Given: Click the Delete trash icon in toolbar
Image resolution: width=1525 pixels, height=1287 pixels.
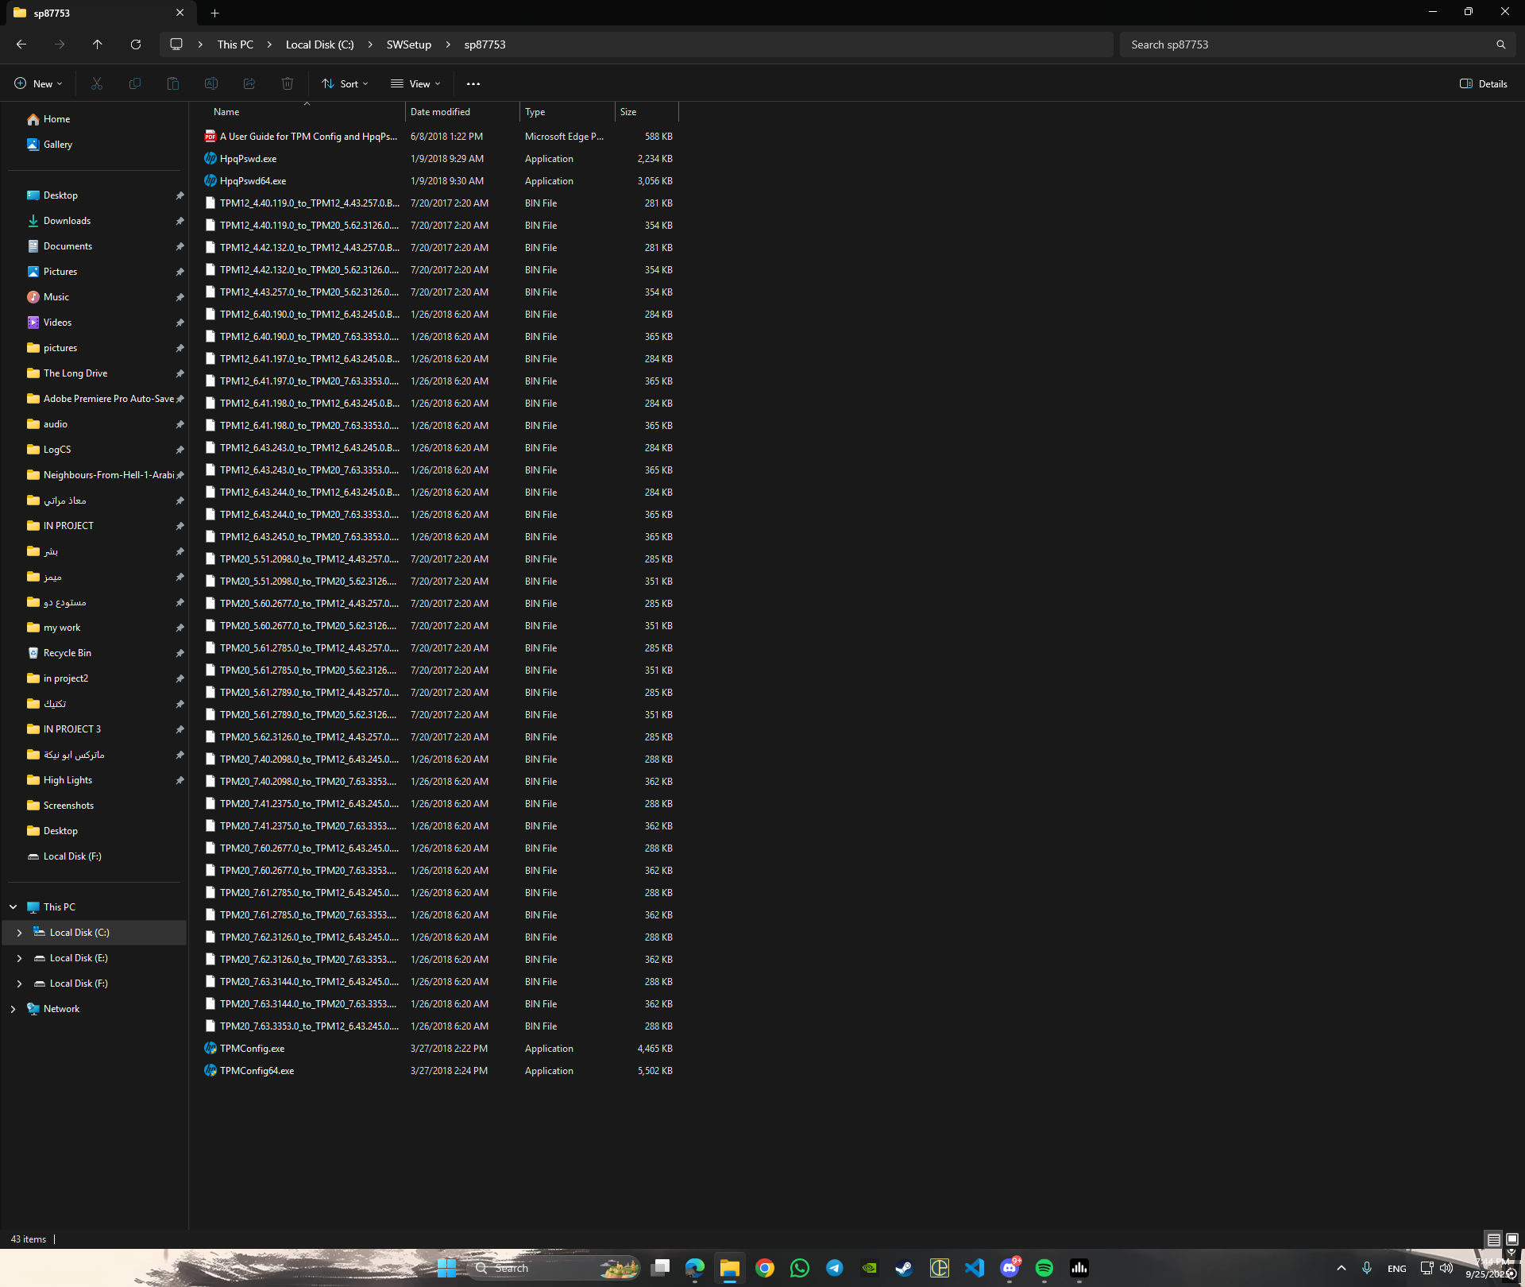Looking at the screenshot, I should tap(288, 83).
